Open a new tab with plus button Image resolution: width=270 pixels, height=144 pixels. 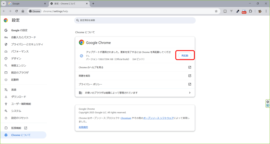(93, 4)
